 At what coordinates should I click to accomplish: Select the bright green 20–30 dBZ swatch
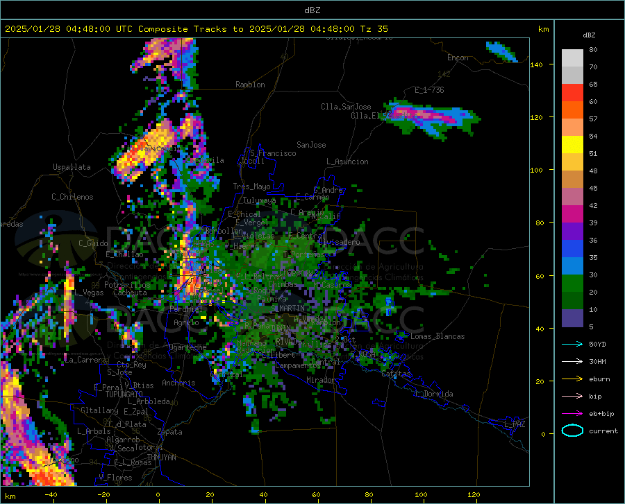click(x=572, y=284)
